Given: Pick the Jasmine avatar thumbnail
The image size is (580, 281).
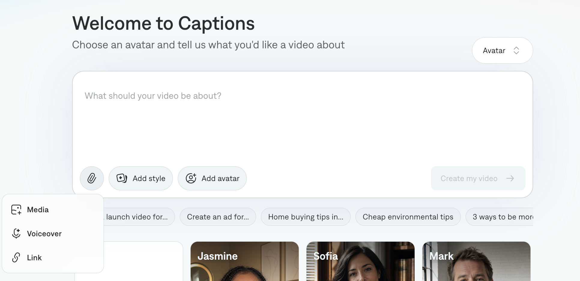Looking at the screenshot, I should point(245,261).
